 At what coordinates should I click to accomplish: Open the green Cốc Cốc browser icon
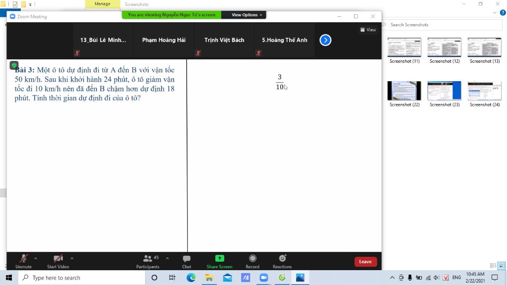point(282,278)
